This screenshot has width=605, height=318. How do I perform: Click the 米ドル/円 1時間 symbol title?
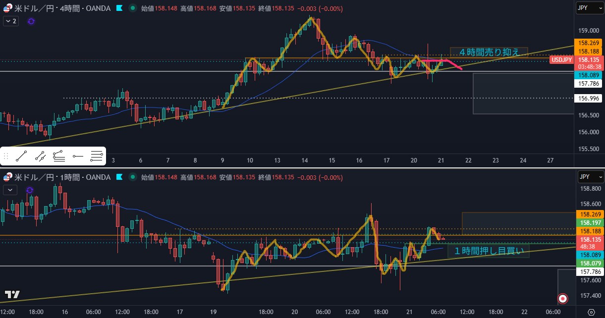(62, 177)
